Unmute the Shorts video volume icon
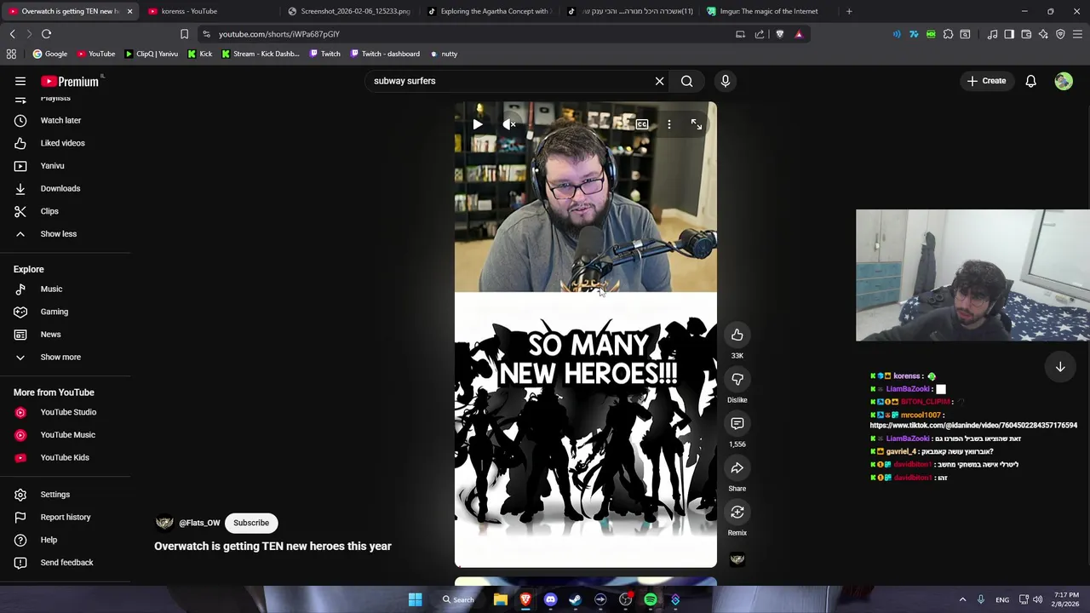Viewport: 1090px width, 613px height. [509, 124]
